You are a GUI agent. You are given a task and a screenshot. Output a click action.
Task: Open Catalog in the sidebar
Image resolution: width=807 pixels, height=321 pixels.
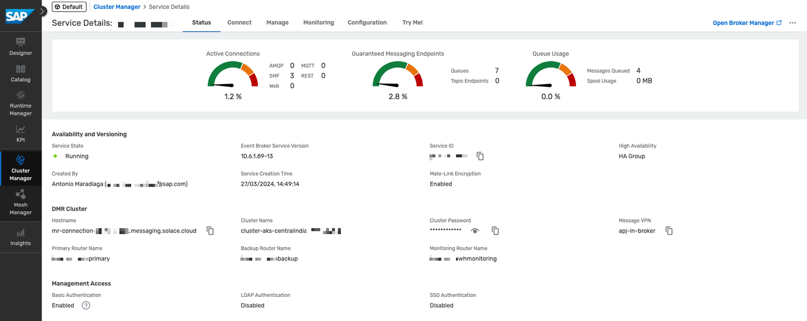tap(21, 73)
